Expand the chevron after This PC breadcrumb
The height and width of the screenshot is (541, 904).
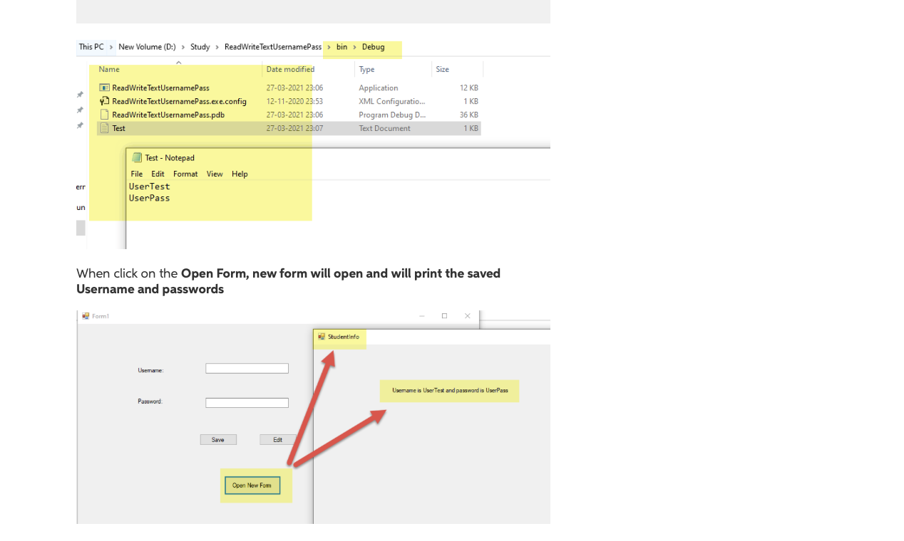pyautogui.click(x=111, y=47)
